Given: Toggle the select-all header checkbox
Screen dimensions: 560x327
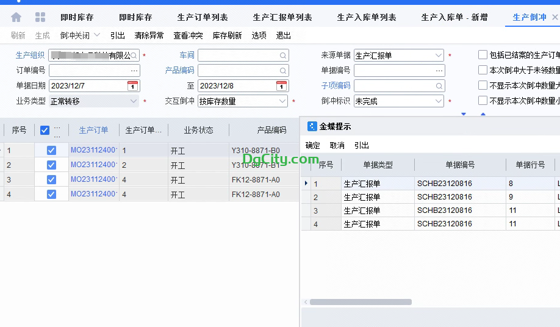Looking at the screenshot, I should (x=45, y=130).
